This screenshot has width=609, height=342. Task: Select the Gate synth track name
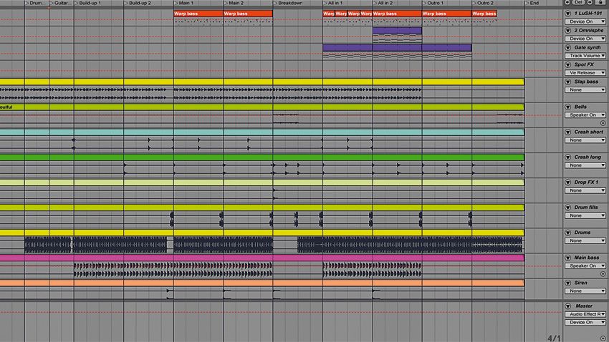(x=588, y=48)
